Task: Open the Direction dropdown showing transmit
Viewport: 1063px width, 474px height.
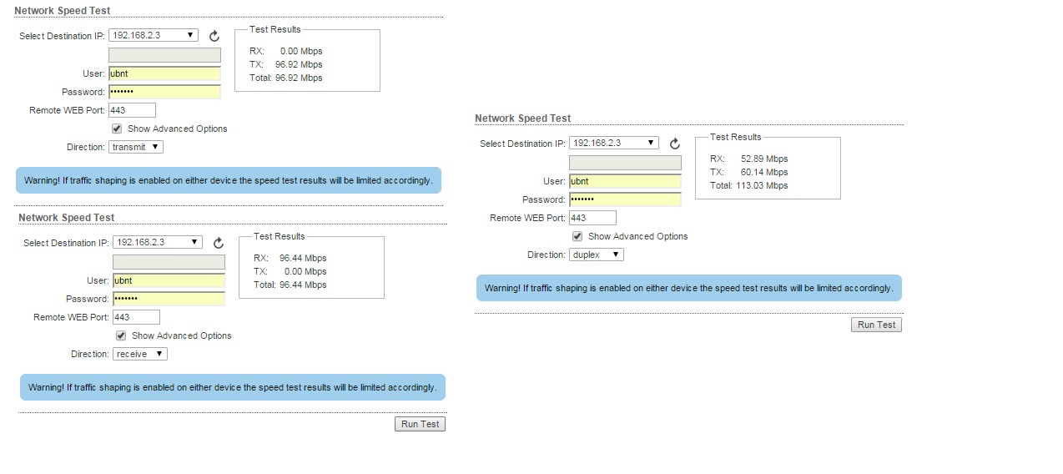Action: pos(136,147)
